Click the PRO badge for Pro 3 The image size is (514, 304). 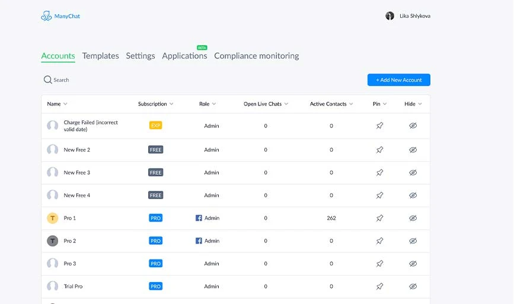click(155, 264)
